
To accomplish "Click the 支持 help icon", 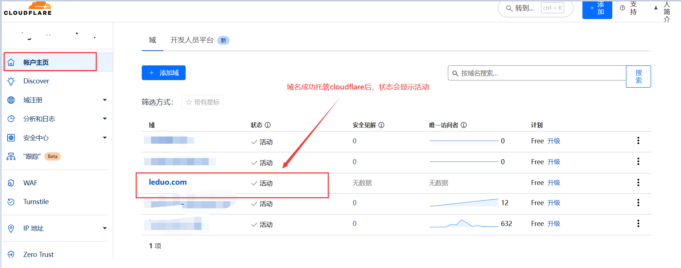I will click(x=622, y=8).
